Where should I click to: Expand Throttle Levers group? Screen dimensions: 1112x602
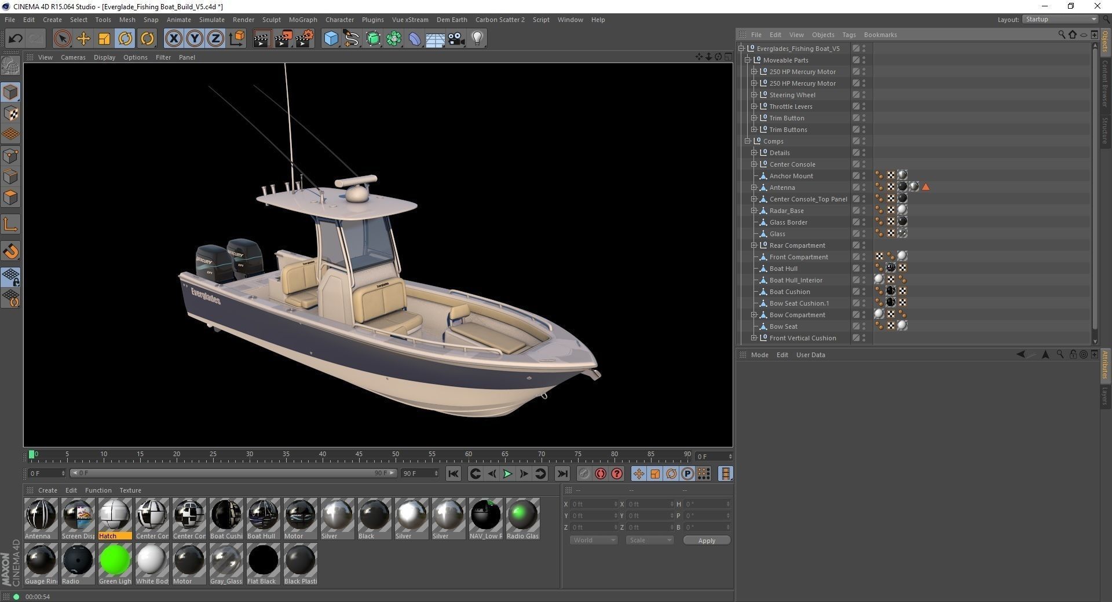(x=754, y=107)
